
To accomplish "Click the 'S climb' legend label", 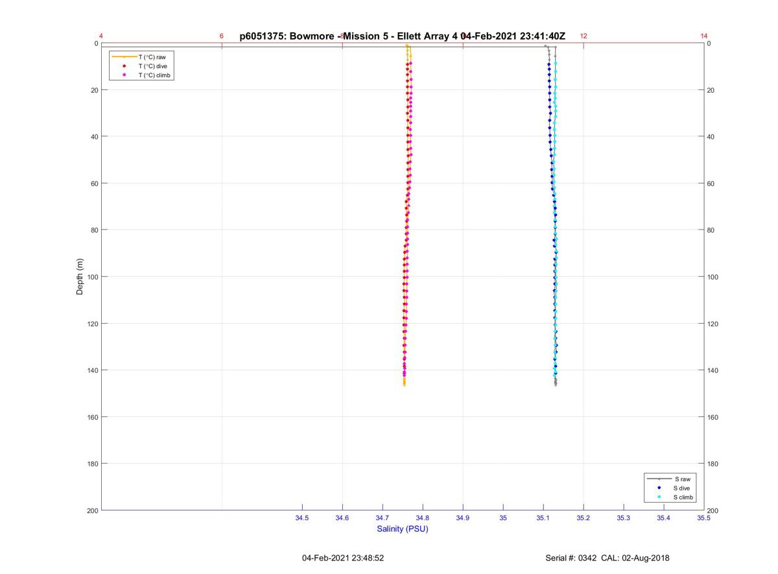I will (x=683, y=497).
